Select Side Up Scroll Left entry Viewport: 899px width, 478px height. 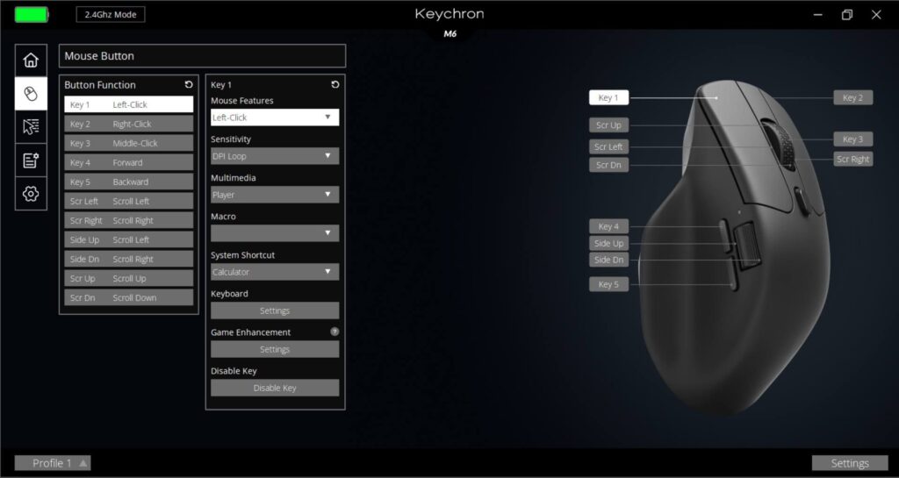[128, 239]
